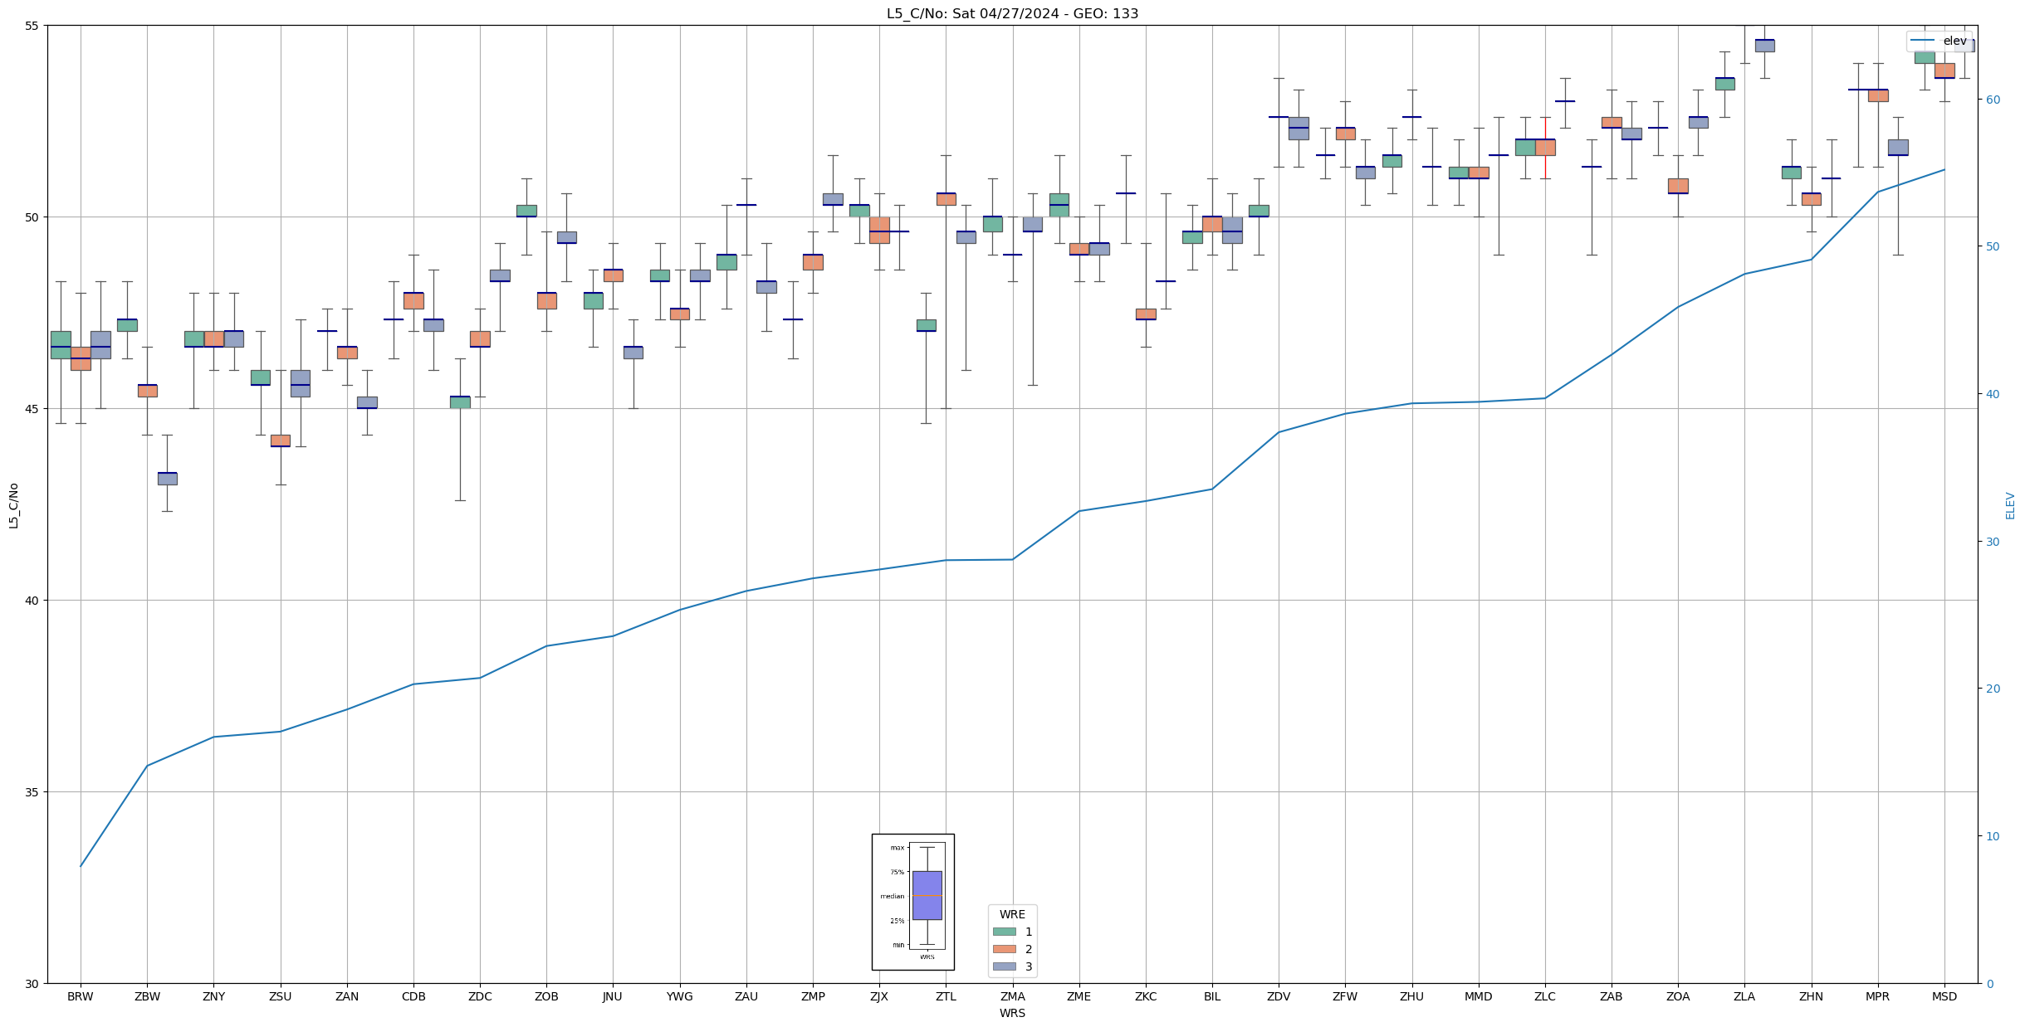The height and width of the screenshot is (1027, 2025).
Task: Click the blue-gray ZBW box plot
Action: pyautogui.click(x=167, y=479)
